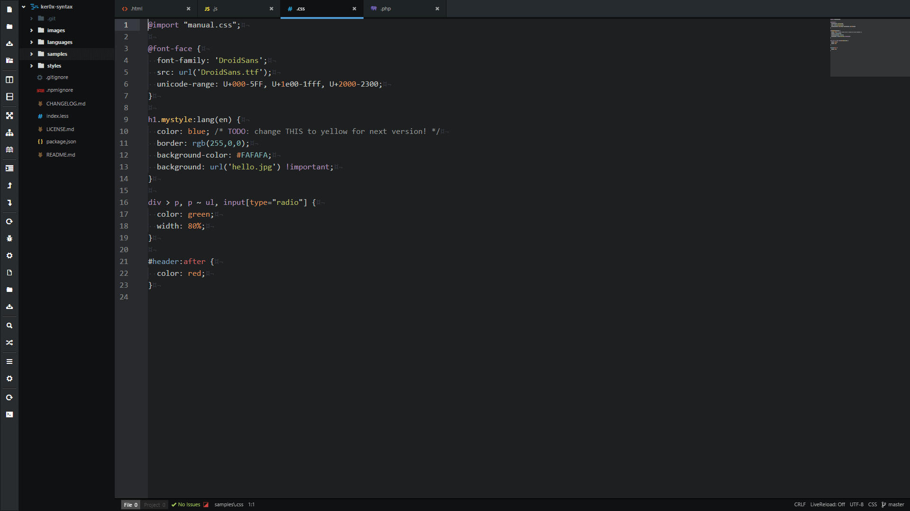
Task: Open search with the magnifier icon
Action: (x=9, y=326)
